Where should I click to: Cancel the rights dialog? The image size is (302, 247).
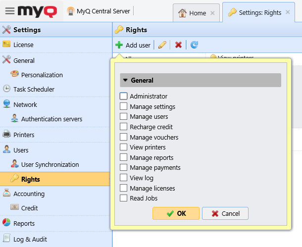225,213
